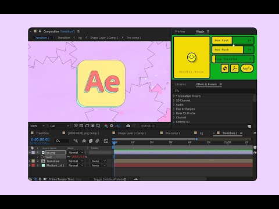Click the layer 1 name edit field
The width and height of the screenshot is (279, 209).
pyautogui.click(x=56, y=153)
